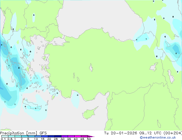Viewport: 182px width, 140px height.
Task: Select the 40–45 mm magenta legend swatch
Action: pyautogui.click(x=78, y=136)
